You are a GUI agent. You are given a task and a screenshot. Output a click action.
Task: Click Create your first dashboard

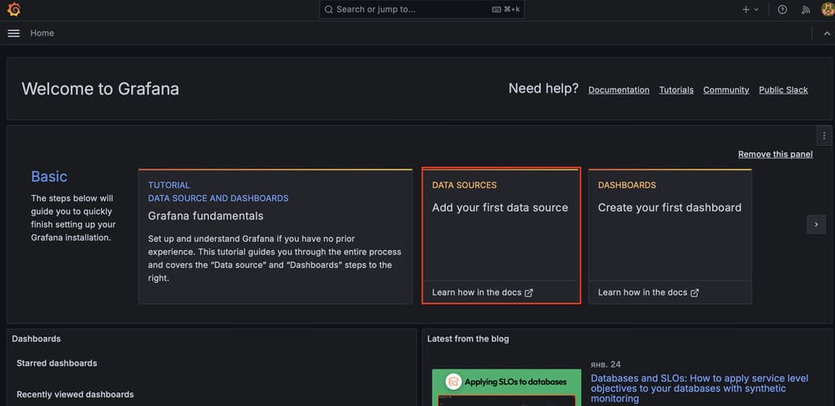[x=670, y=208]
